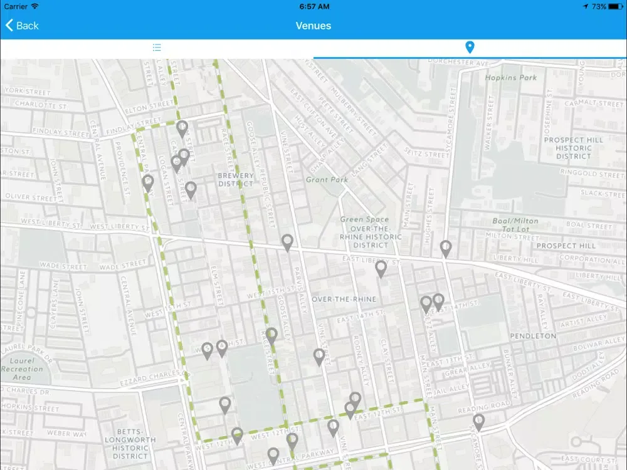Viewport: 627px width, 470px height.
Task: Tap the pin immediately left of the number 4 pin
Action: [207, 351]
